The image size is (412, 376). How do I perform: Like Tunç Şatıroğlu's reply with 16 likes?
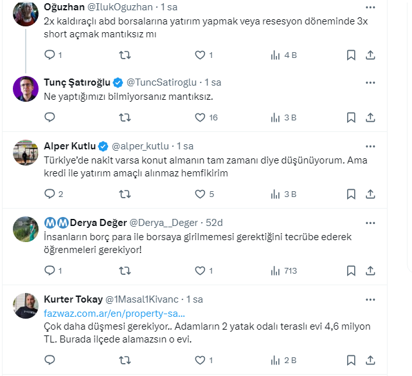pyautogui.click(x=200, y=118)
